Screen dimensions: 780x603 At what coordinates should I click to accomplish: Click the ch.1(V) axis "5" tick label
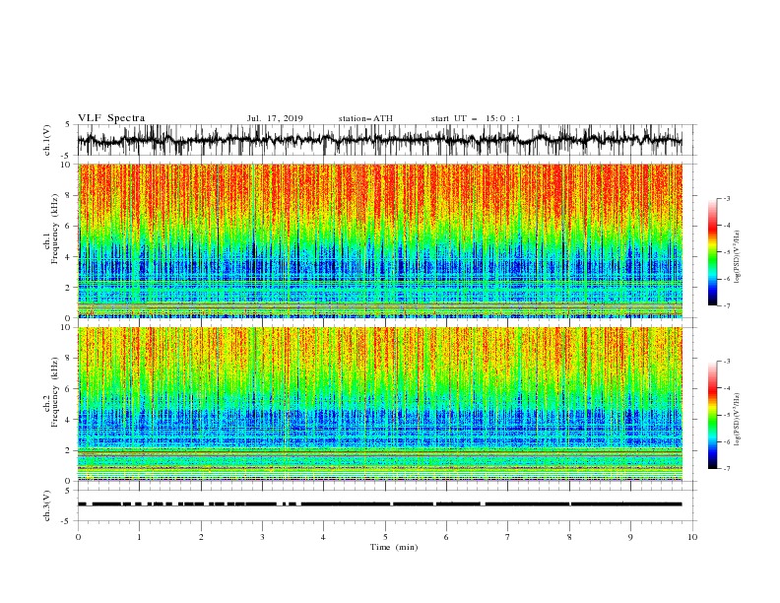click(x=68, y=125)
